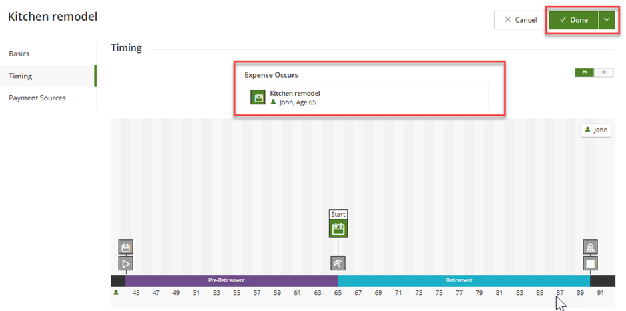Viewport: 626px width, 311px height.
Task: Select the Timing tab
Action: [21, 76]
